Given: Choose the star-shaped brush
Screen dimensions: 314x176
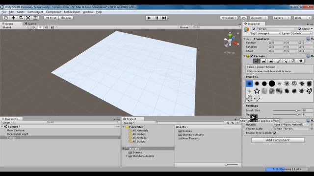Looking at the screenshot, I should pos(257,91).
